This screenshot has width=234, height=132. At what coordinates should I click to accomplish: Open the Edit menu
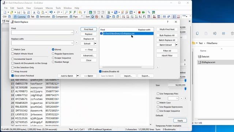12,8
